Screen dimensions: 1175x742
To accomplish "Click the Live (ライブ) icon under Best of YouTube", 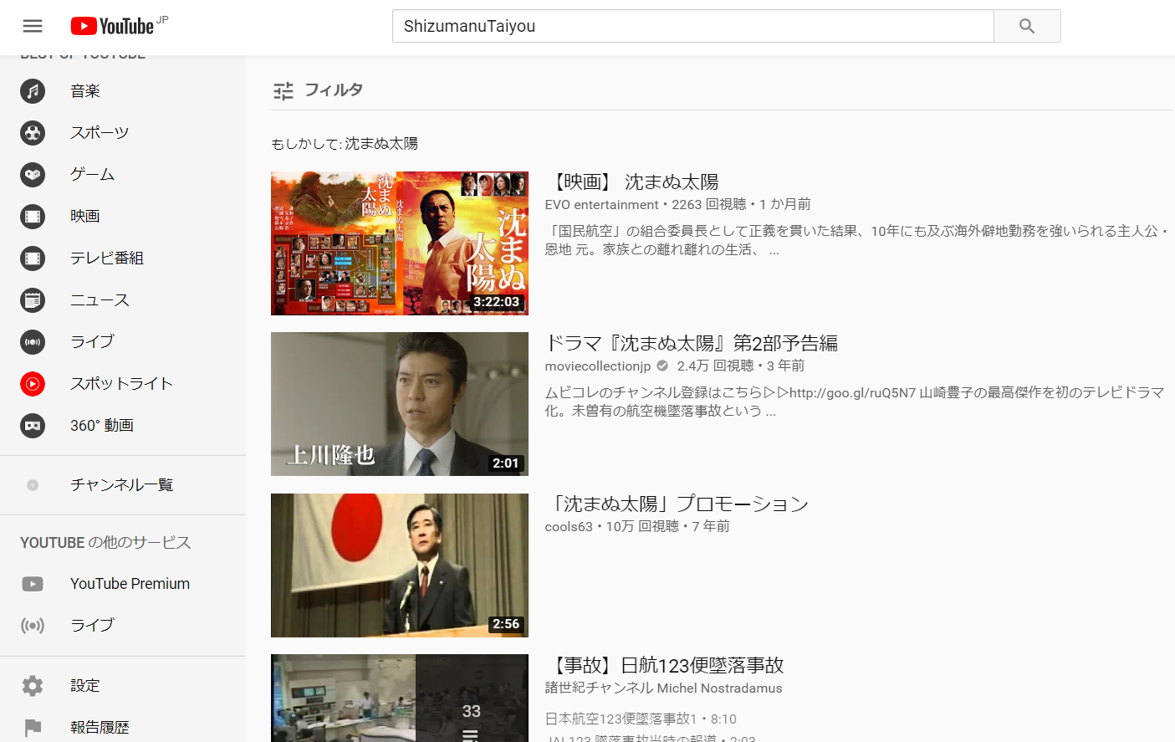I will 33,342.
